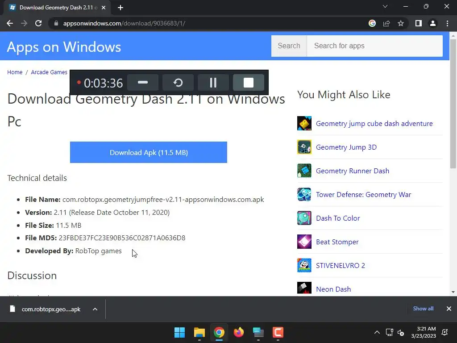Open Chrome's three-dot menu
The width and height of the screenshot is (457, 343).
coord(447,23)
